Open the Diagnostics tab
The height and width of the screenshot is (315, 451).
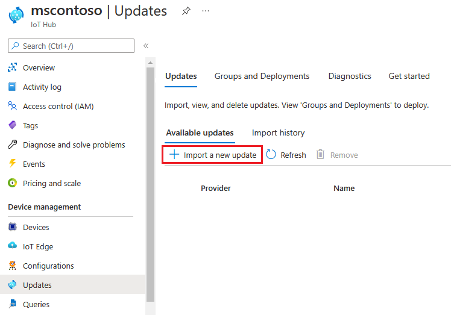point(350,76)
